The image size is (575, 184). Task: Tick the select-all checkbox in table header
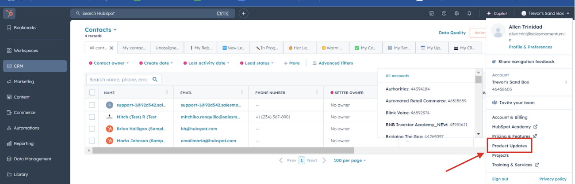92,93
